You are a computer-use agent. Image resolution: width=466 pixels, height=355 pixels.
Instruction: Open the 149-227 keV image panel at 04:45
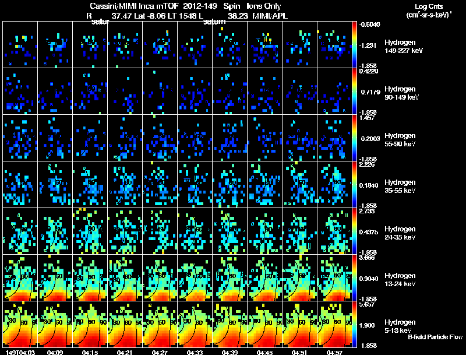click(x=265, y=45)
